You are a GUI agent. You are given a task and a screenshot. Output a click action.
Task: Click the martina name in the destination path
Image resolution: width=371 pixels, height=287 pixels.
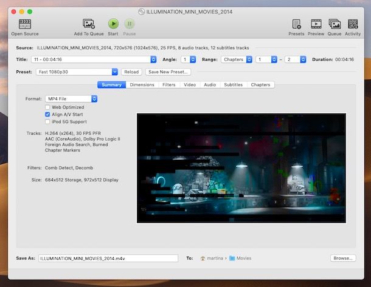215,258
